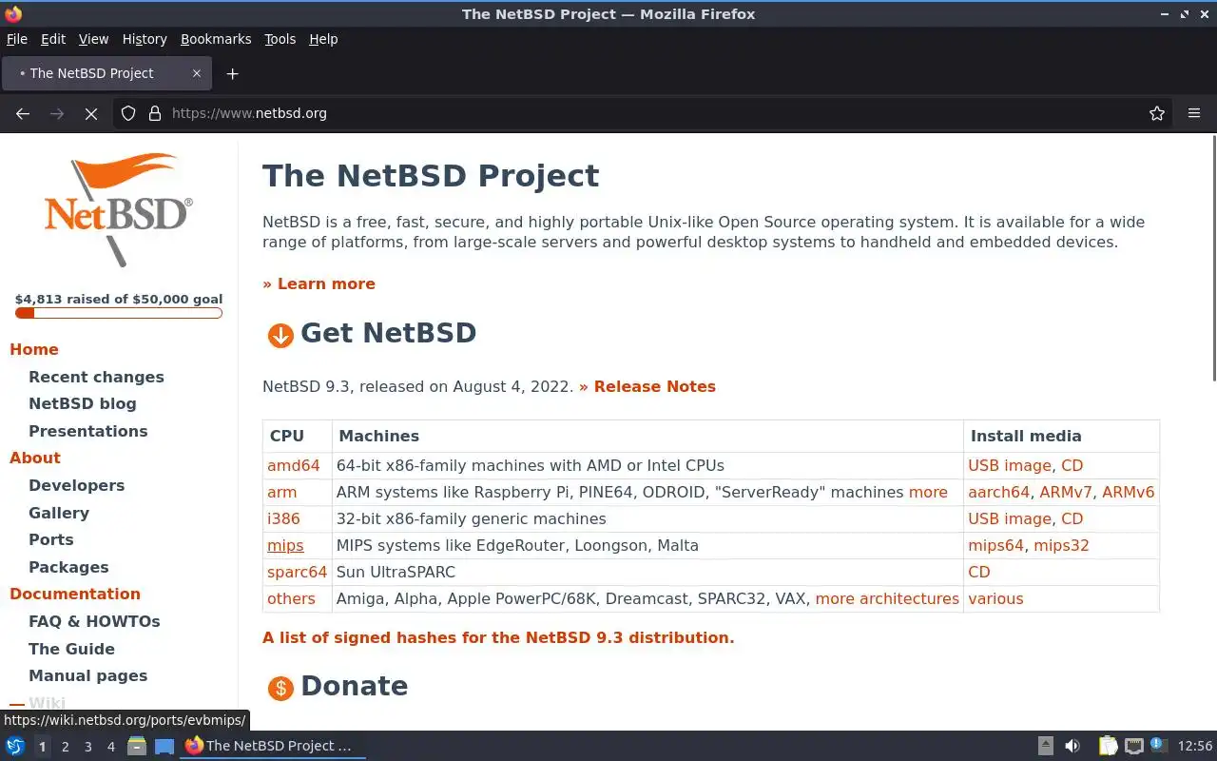Viewport: 1217px width, 761px height.
Task: Go back to the previous page
Action: click(23, 113)
